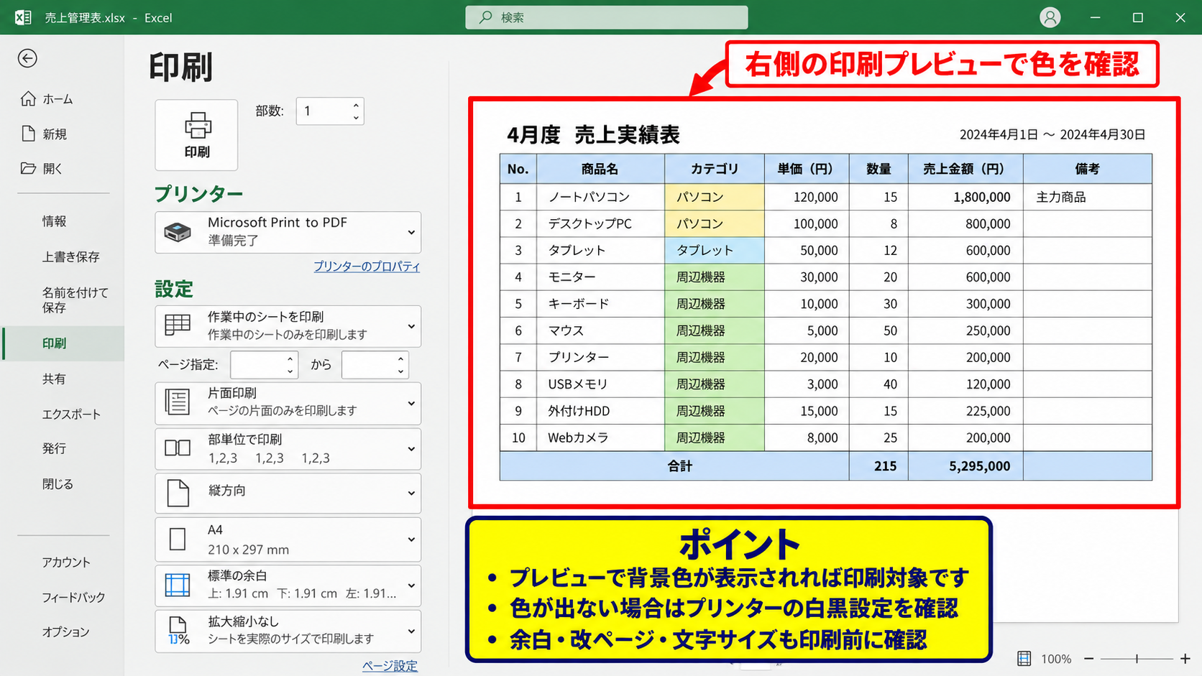Select 閉じる in the sidebar

(58, 483)
